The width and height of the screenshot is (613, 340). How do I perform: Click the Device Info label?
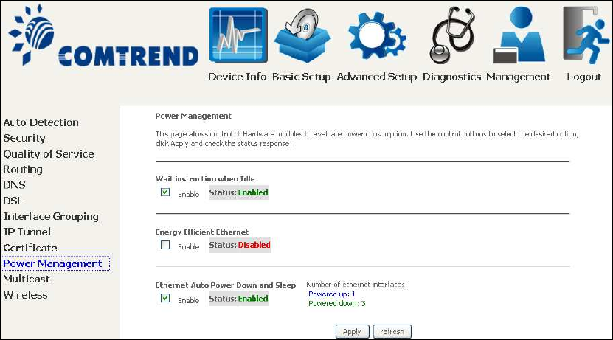point(238,77)
